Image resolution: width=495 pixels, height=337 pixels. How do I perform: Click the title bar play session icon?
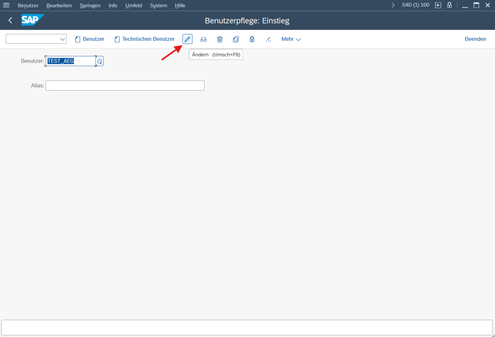[x=438, y=5]
